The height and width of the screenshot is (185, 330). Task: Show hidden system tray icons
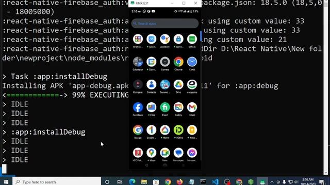point(272,182)
